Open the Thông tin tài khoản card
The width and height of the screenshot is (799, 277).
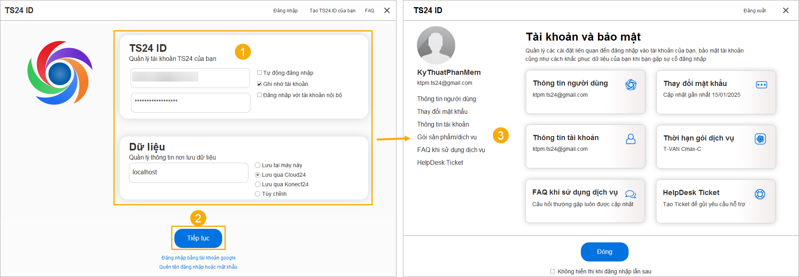[585, 146]
